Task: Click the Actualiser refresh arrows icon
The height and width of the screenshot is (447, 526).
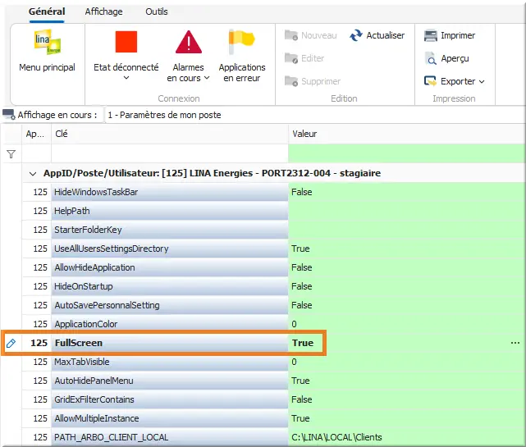Action: (356, 35)
